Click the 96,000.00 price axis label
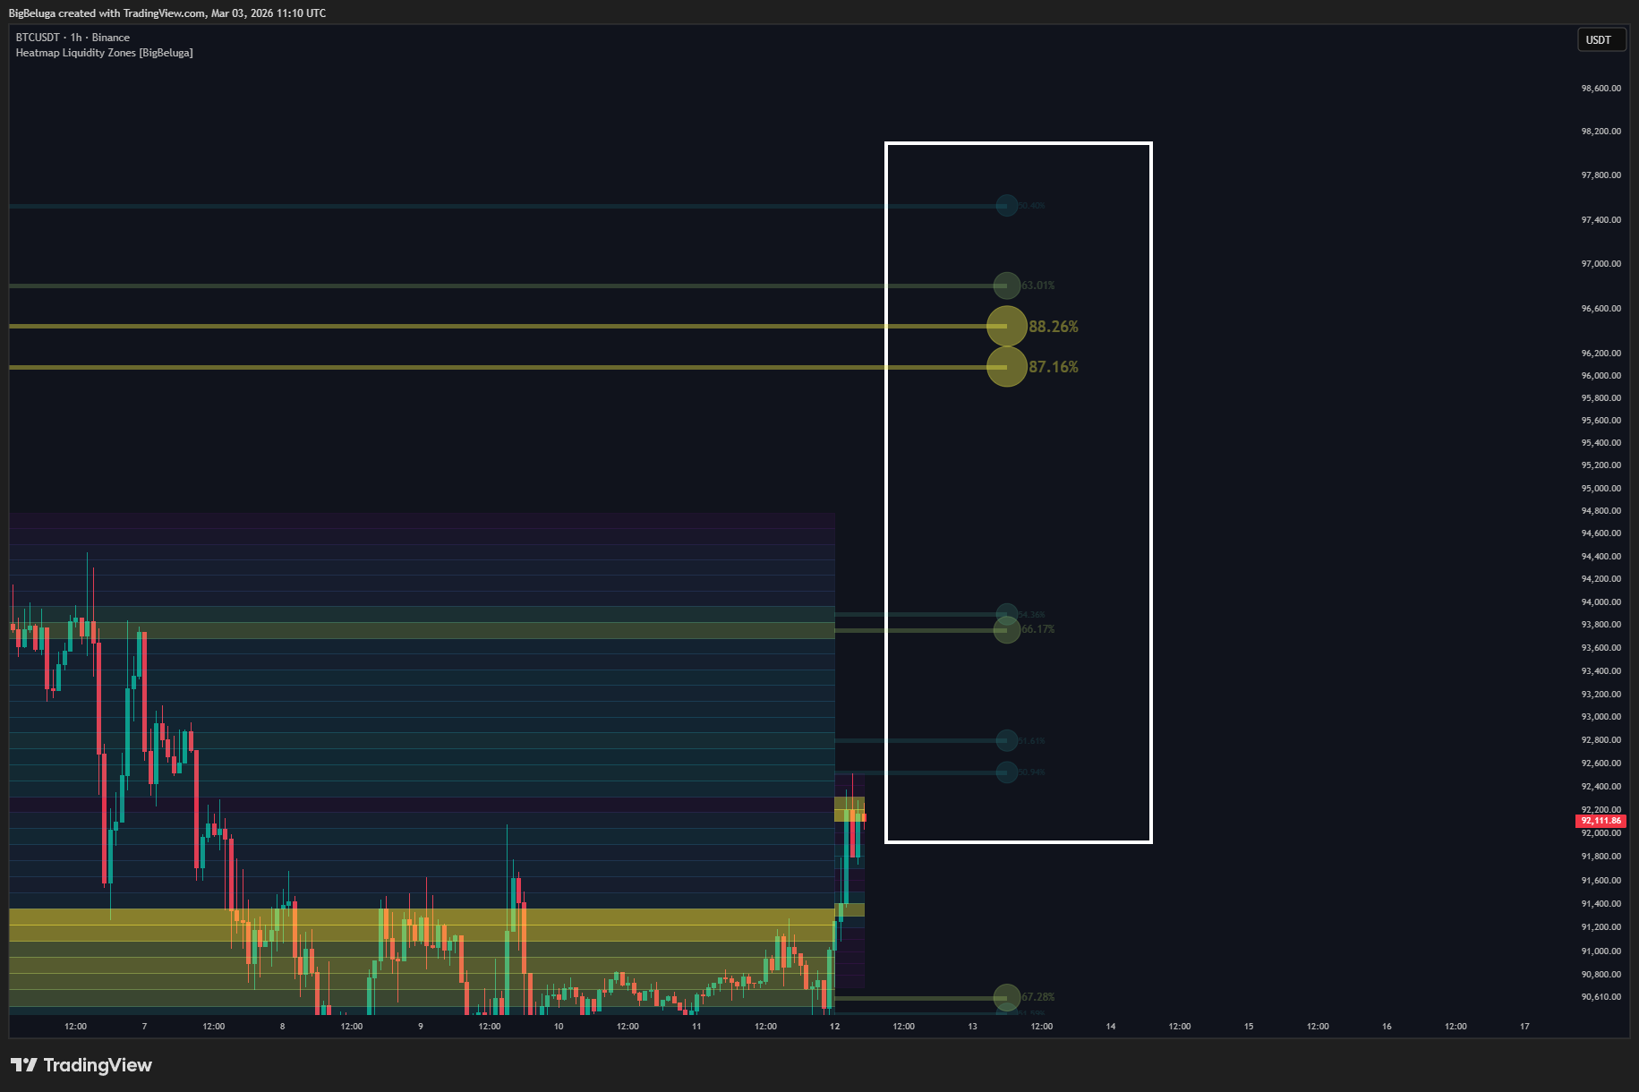Screen dimensions: 1639x1092 [x=1601, y=376]
